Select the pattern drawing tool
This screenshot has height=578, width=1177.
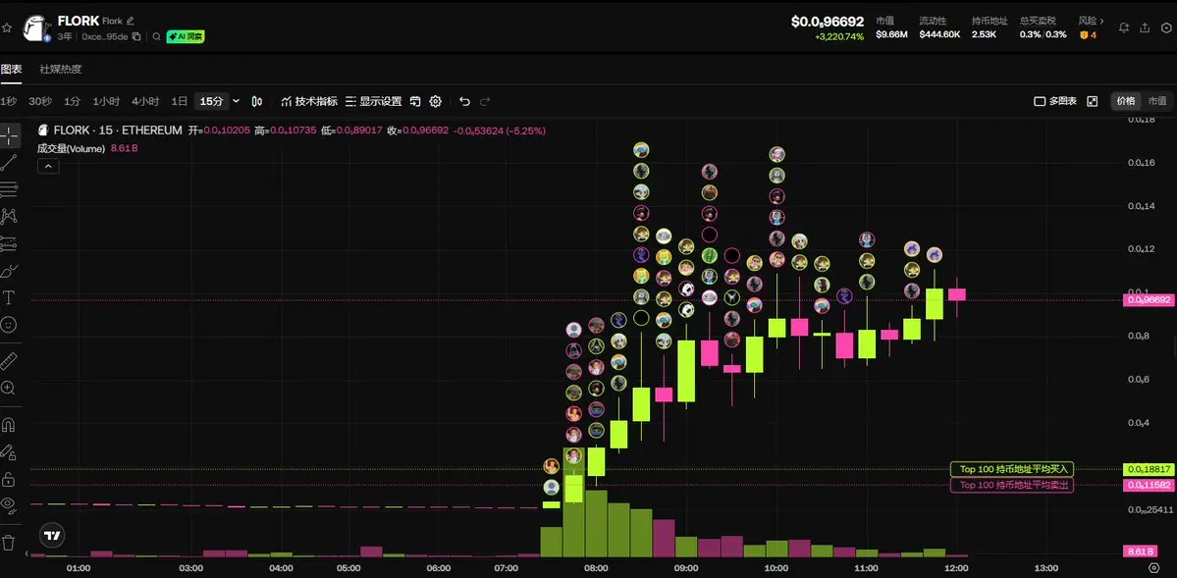[x=9, y=216]
